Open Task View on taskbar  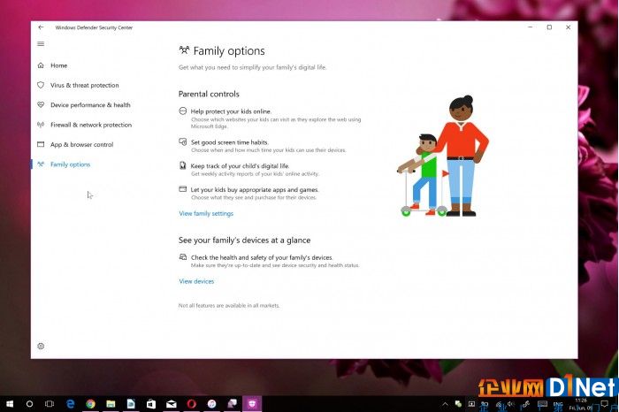pos(50,404)
